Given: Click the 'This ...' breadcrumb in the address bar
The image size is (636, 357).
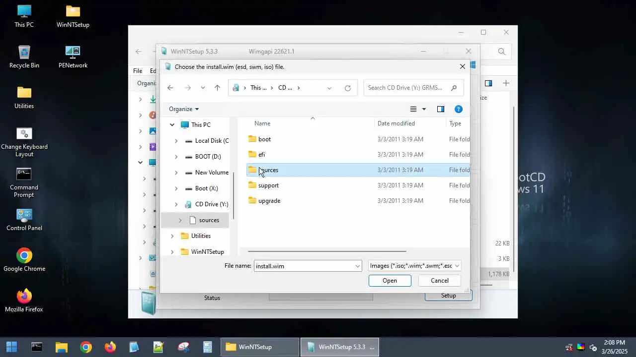Looking at the screenshot, I should 258,88.
